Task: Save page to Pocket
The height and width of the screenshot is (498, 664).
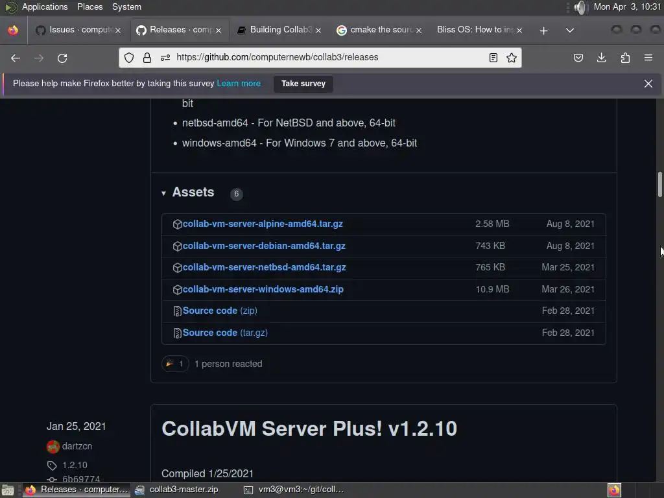Action: click(578, 58)
